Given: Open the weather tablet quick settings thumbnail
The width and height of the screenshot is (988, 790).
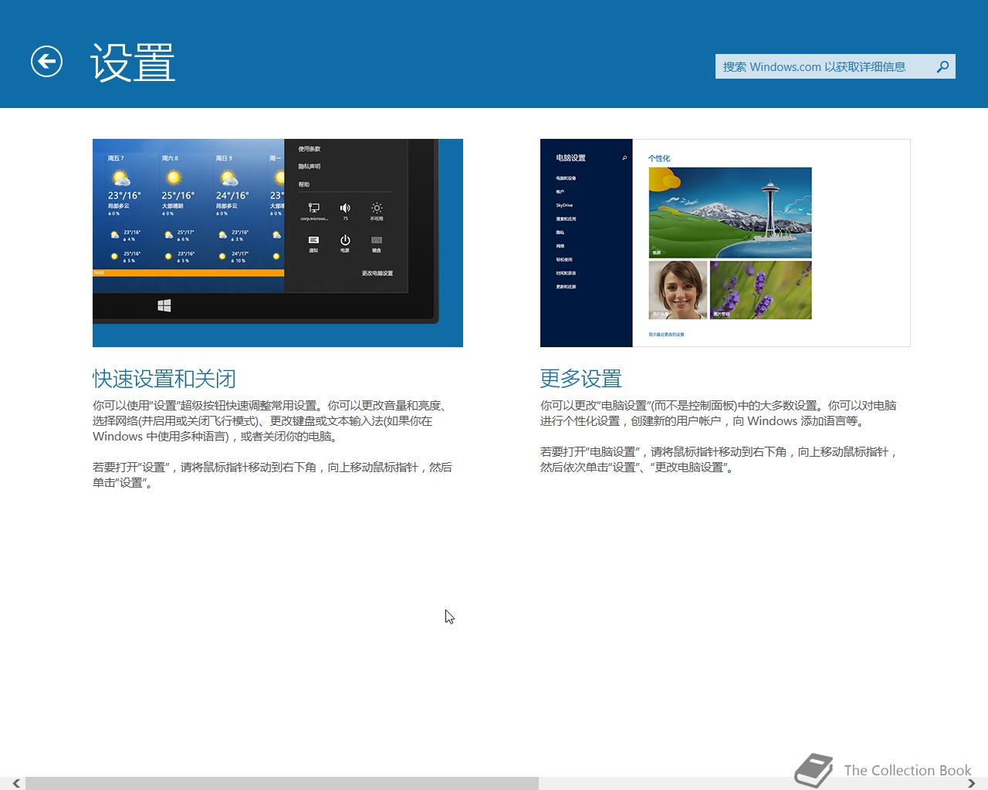Looking at the screenshot, I should pyautogui.click(x=278, y=243).
